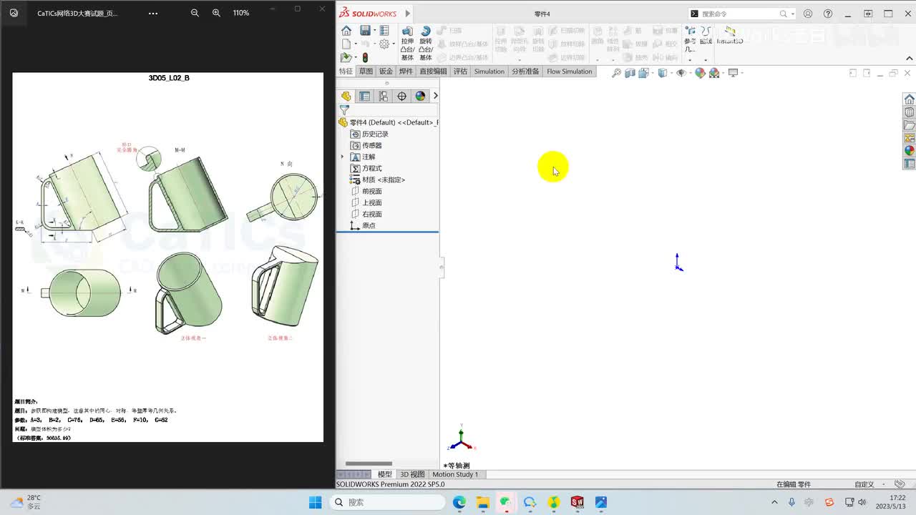Open the Options gear icon

pos(384,44)
